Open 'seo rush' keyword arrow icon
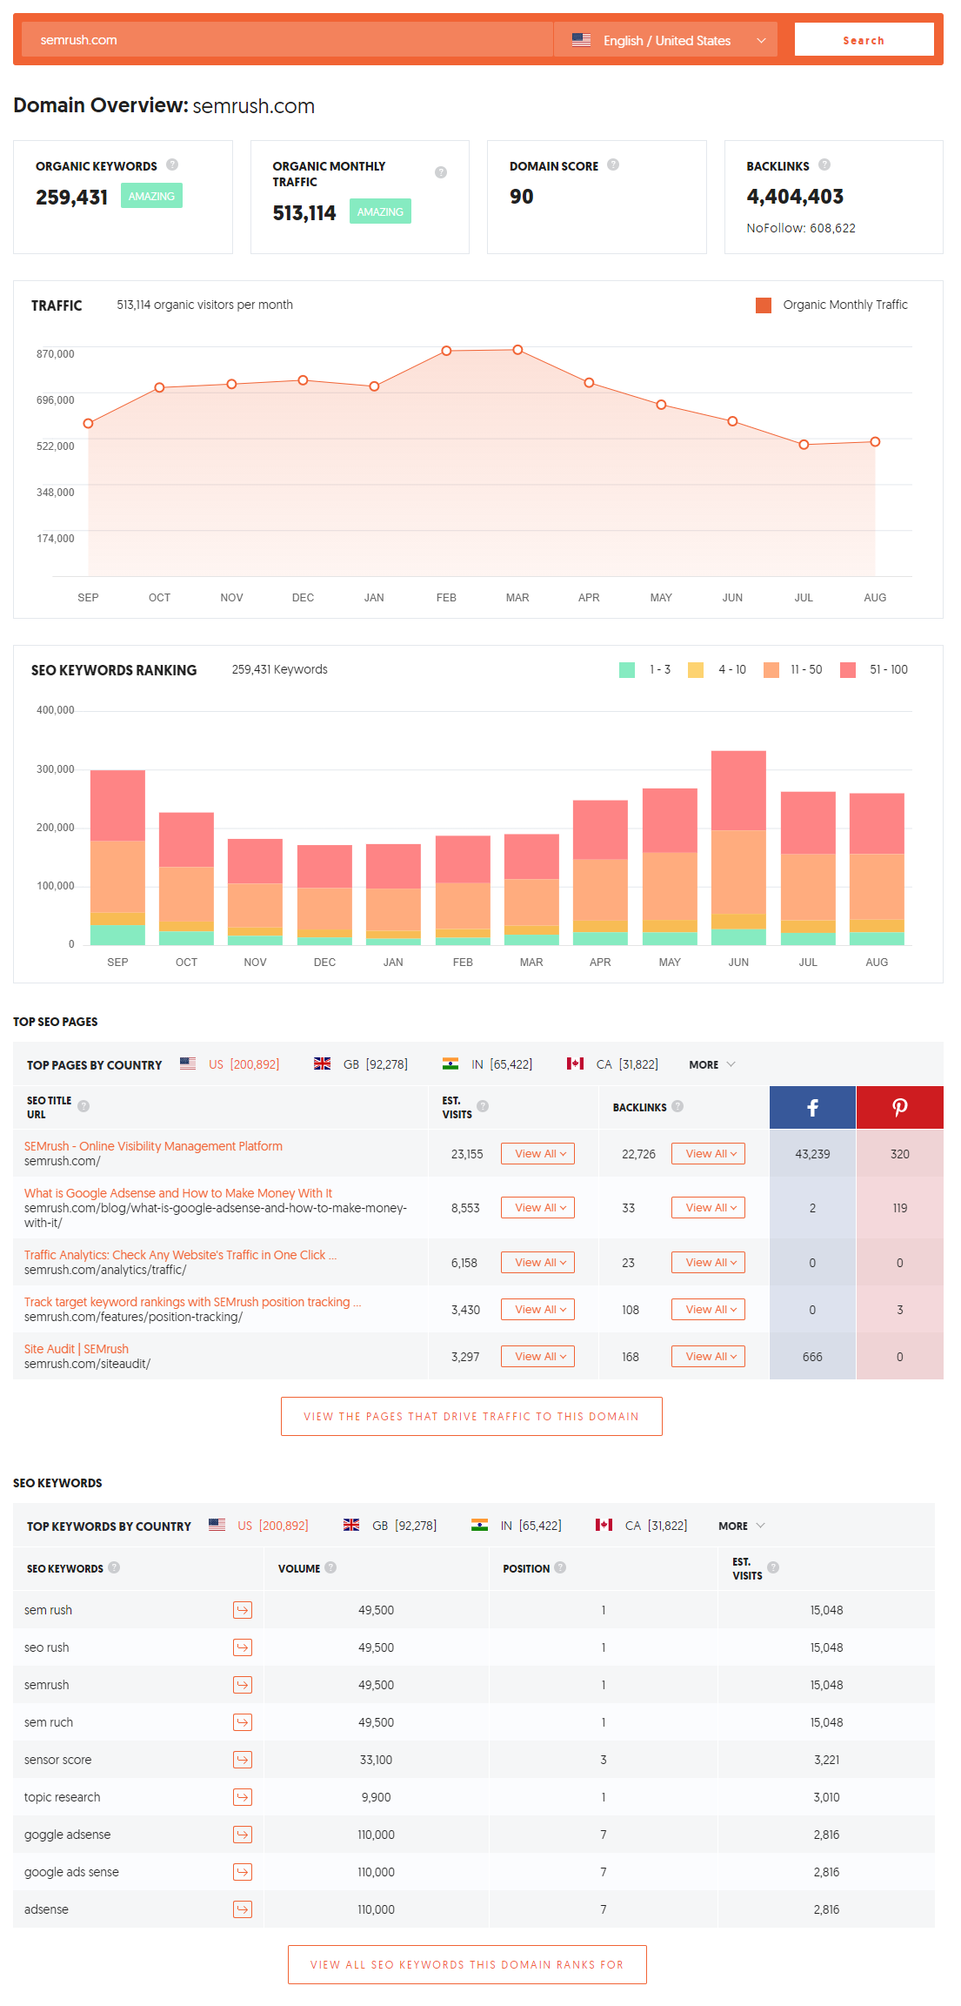Screen dimensions: 961x2006 click(x=243, y=1647)
